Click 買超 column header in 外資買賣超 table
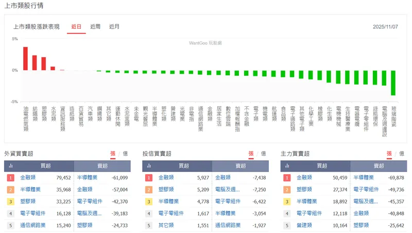 [x=46, y=166]
